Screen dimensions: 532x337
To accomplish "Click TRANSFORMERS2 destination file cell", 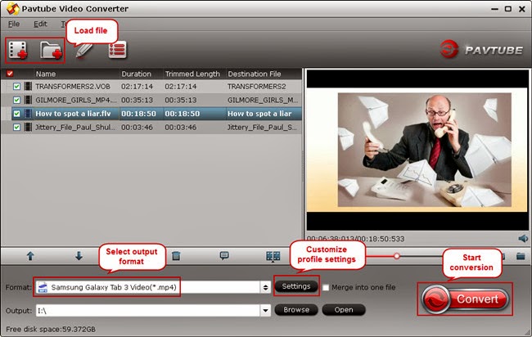I will tap(256, 87).
